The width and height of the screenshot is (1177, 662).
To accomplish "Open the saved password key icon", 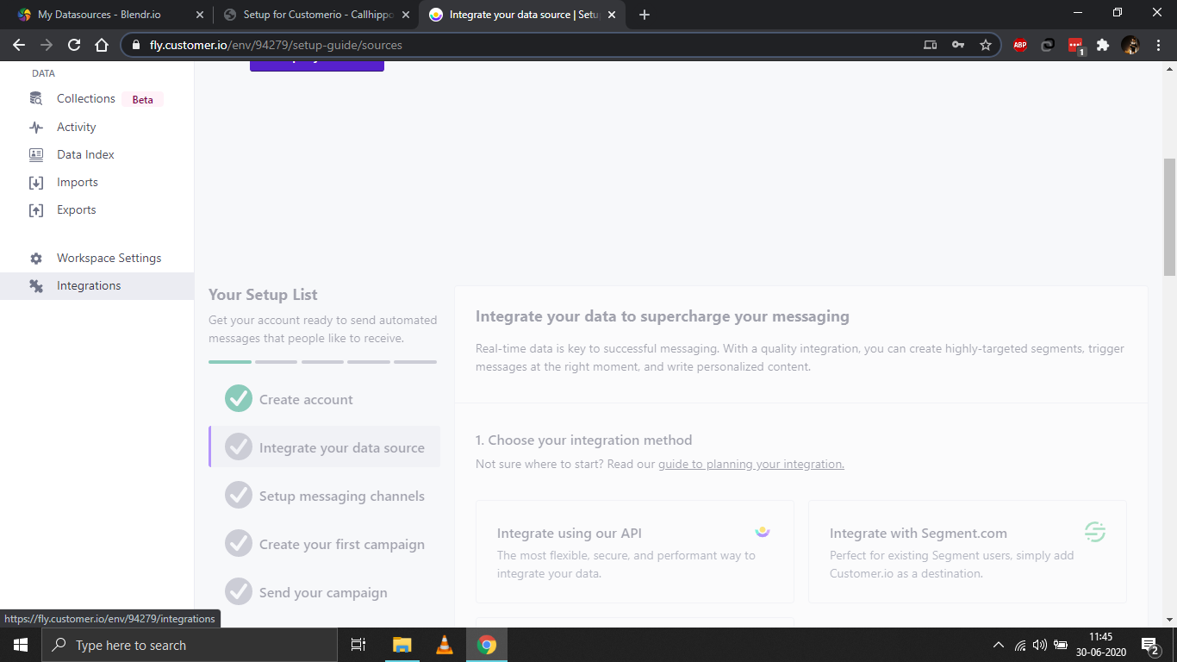I will click(x=957, y=45).
